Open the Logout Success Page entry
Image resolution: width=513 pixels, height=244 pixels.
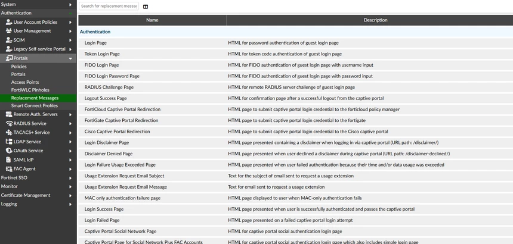click(x=106, y=98)
